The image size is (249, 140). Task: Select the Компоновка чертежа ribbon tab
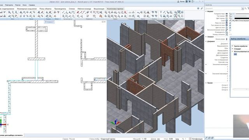(x=115, y=9)
